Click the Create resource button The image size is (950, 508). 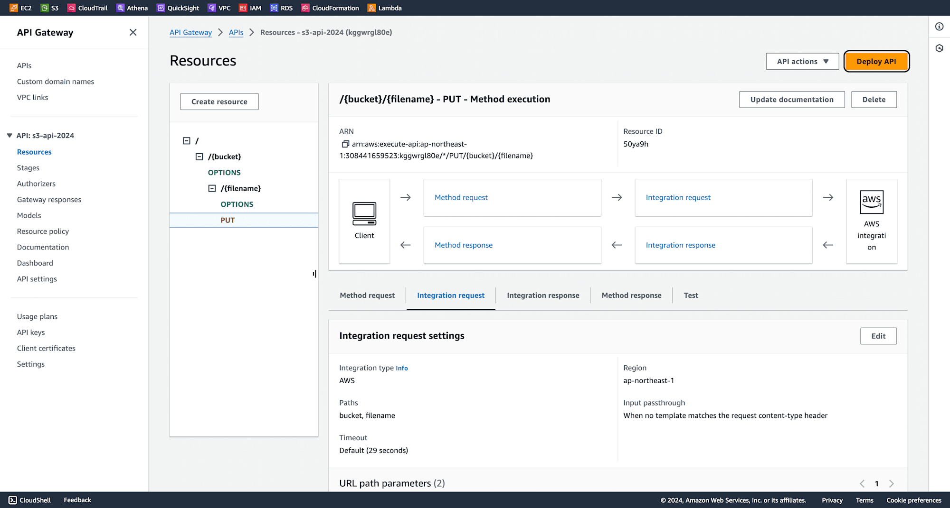(x=219, y=102)
